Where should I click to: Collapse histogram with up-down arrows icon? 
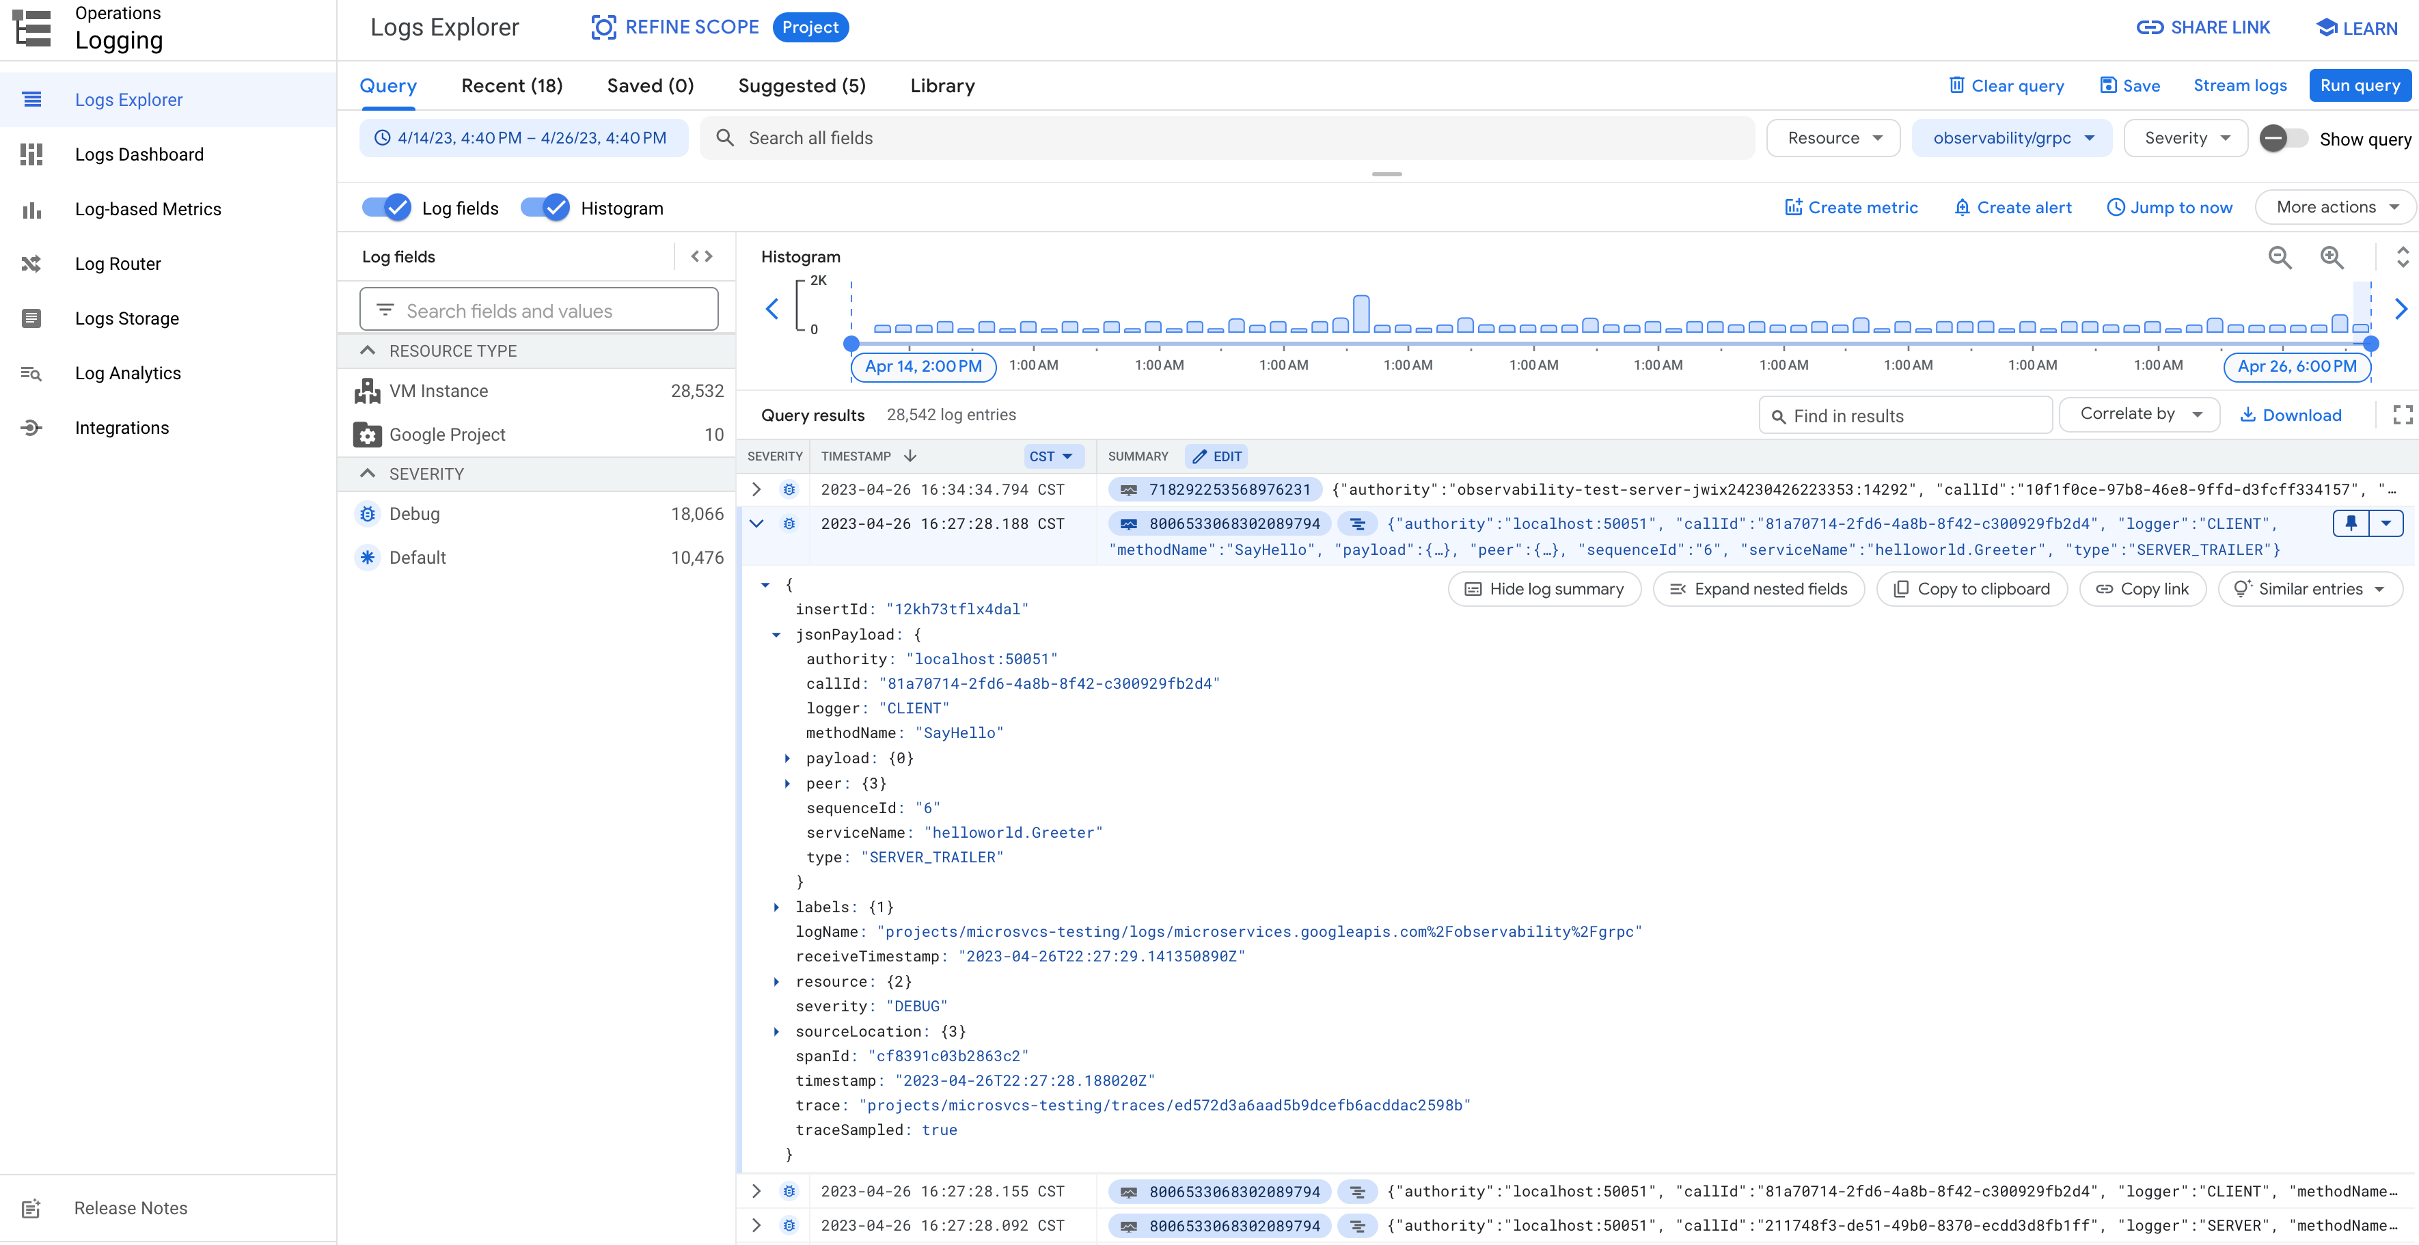[x=2402, y=257]
